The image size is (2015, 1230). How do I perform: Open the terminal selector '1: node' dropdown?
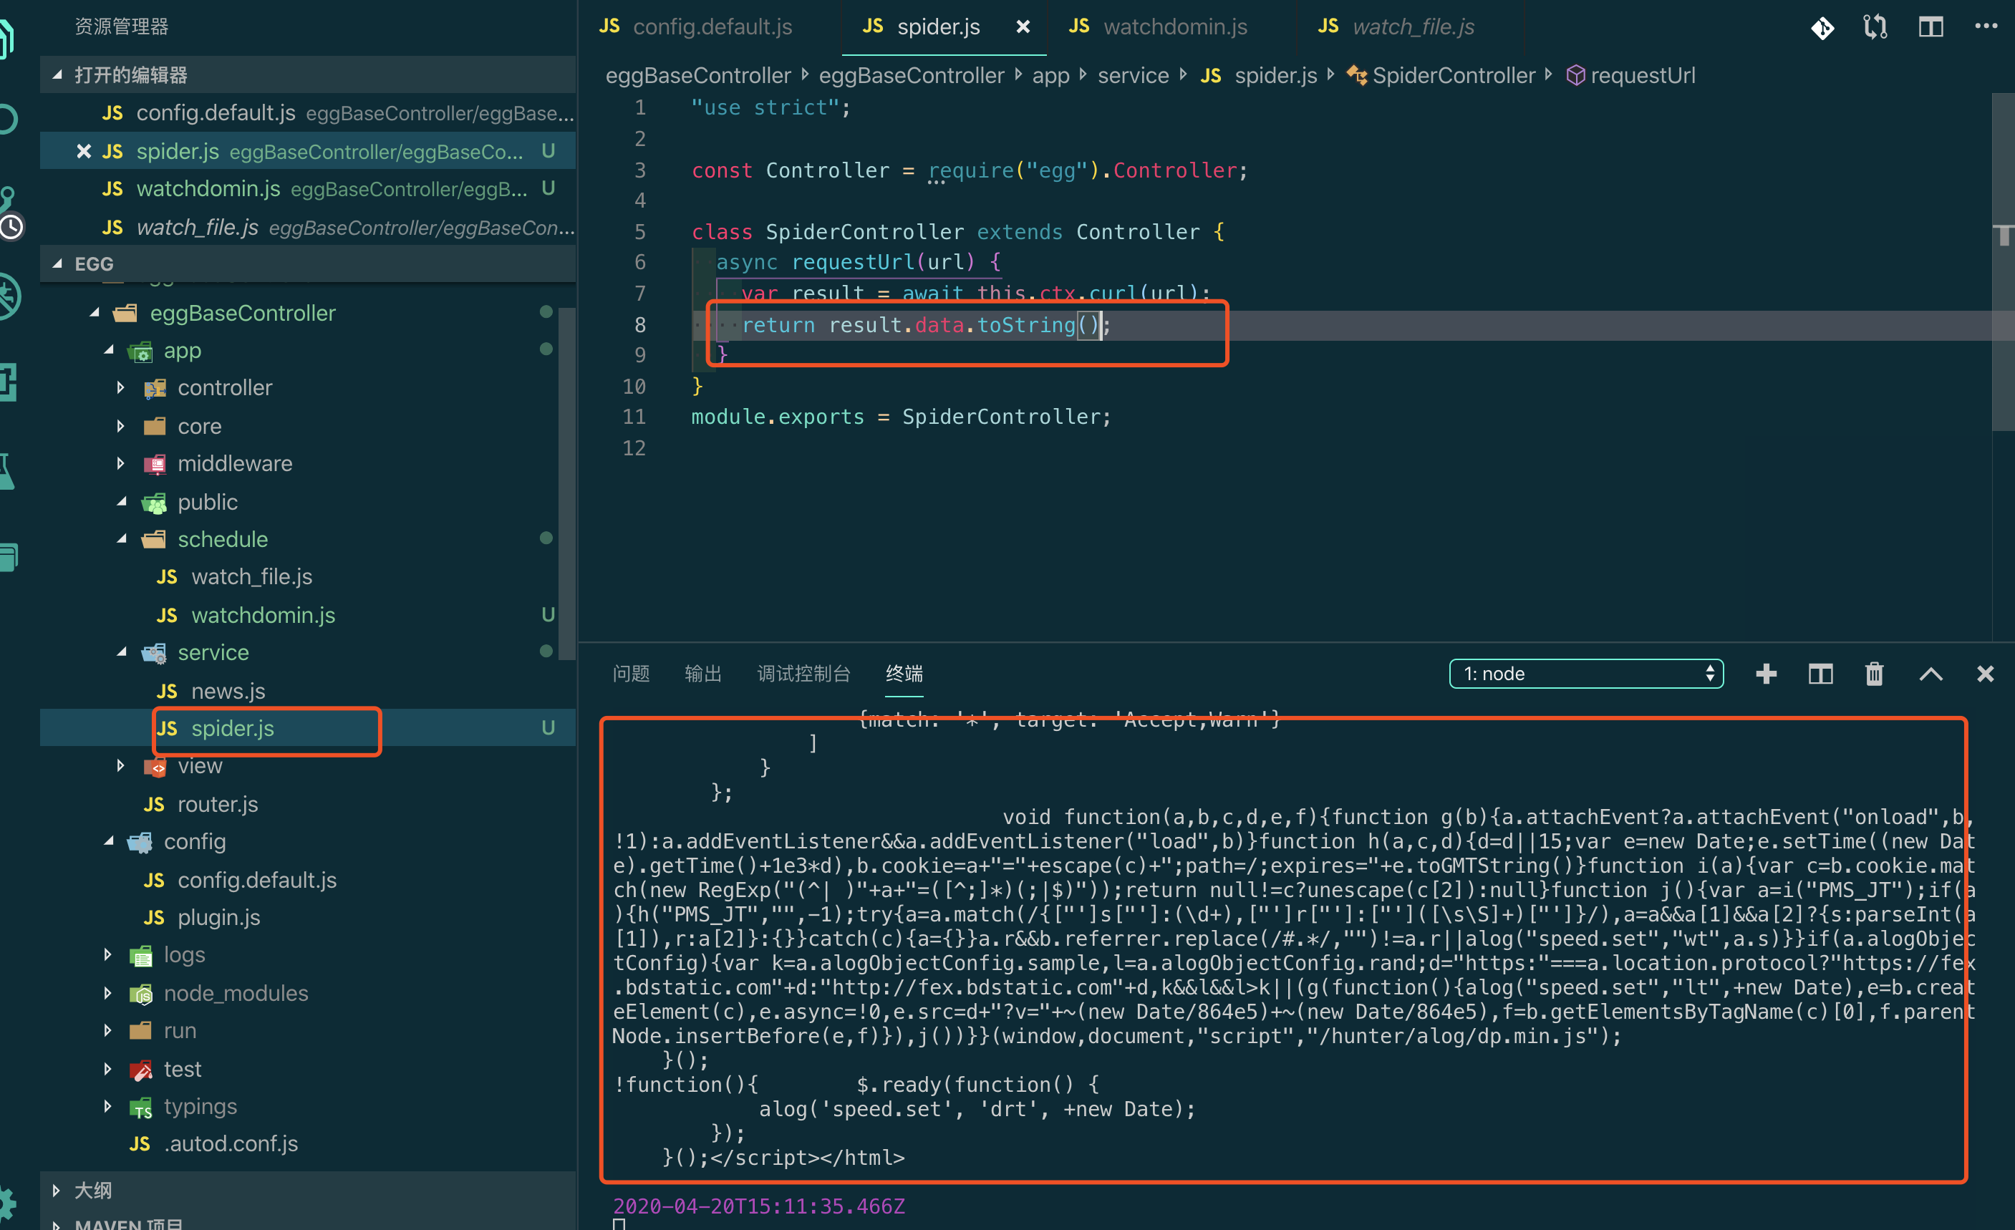[x=1585, y=674]
